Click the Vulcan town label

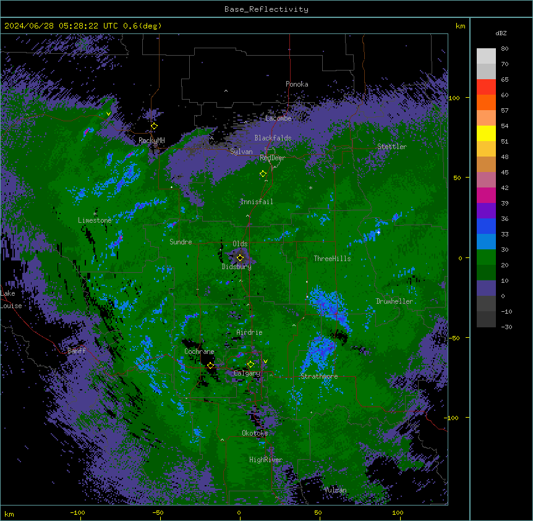point(335,490)
